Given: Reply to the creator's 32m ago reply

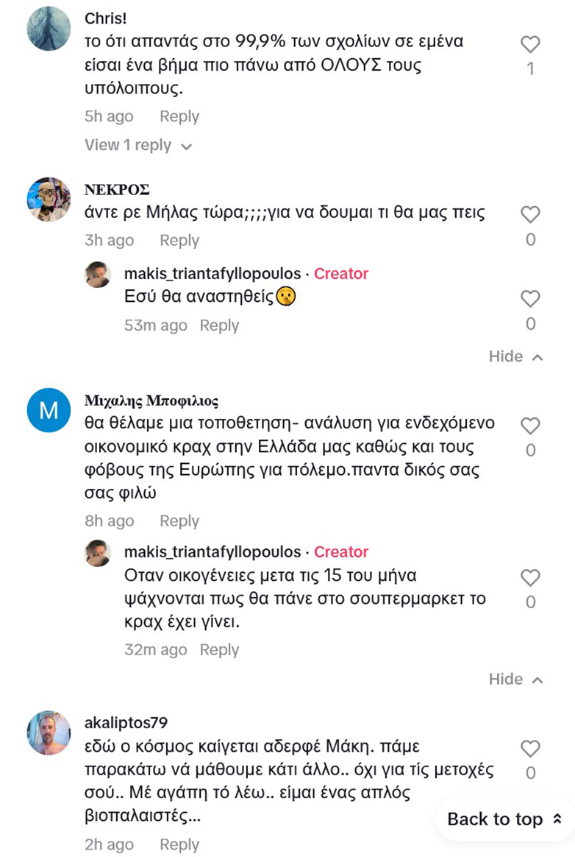Looking at the screenshot, I should click(x=219, y=650).
